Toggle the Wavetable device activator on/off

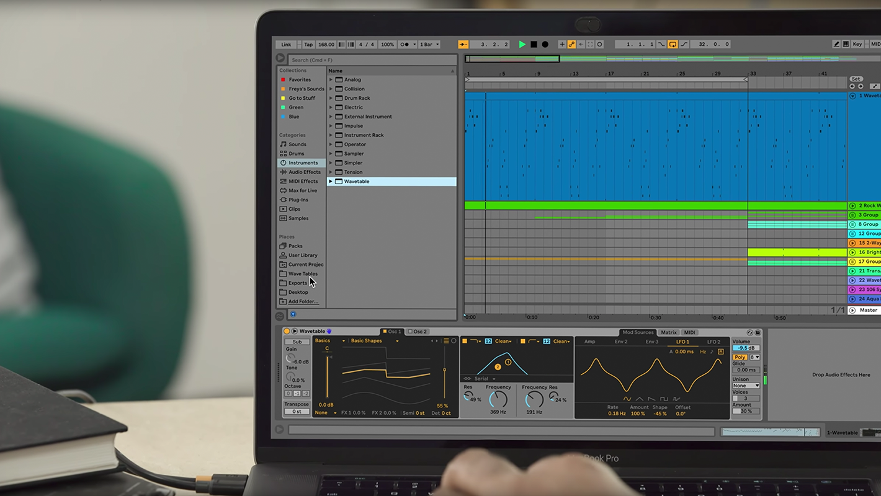click(287, 332)
